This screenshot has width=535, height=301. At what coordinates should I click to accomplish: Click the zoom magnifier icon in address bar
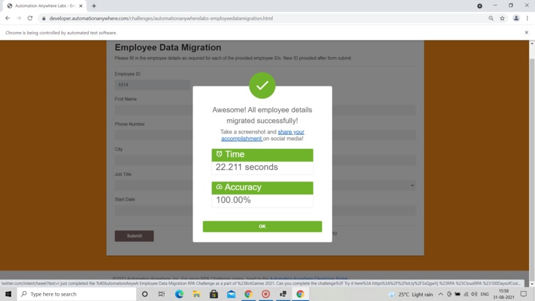[491, 18]
